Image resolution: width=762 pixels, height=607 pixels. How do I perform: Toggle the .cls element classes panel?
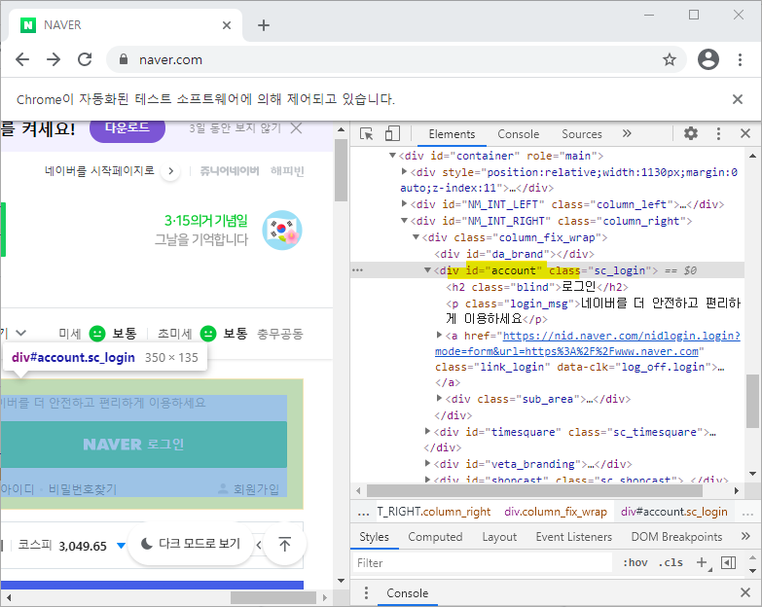(x=671, y=563)
